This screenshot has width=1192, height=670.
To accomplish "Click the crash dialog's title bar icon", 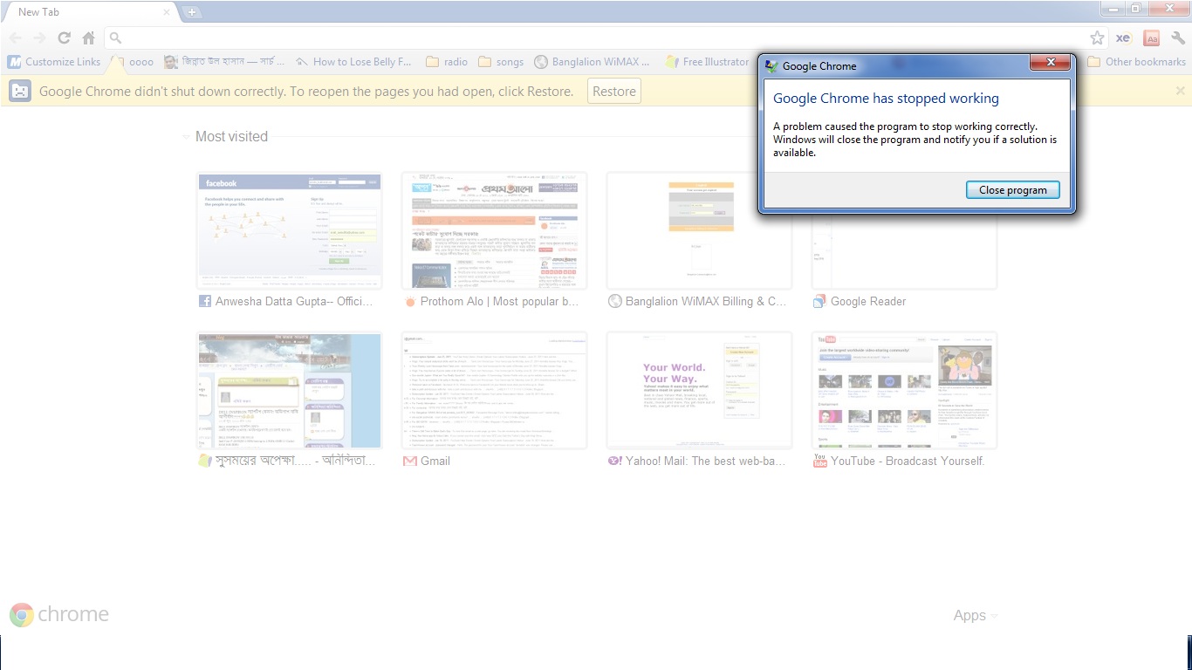I will point(771,65).
